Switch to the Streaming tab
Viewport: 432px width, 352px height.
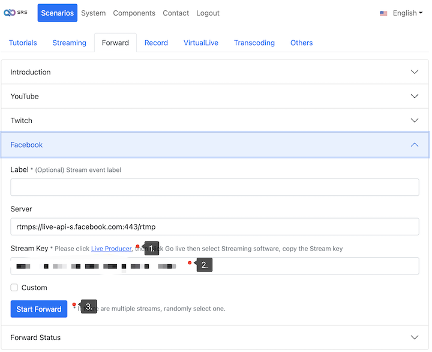[x=70, y=43]
